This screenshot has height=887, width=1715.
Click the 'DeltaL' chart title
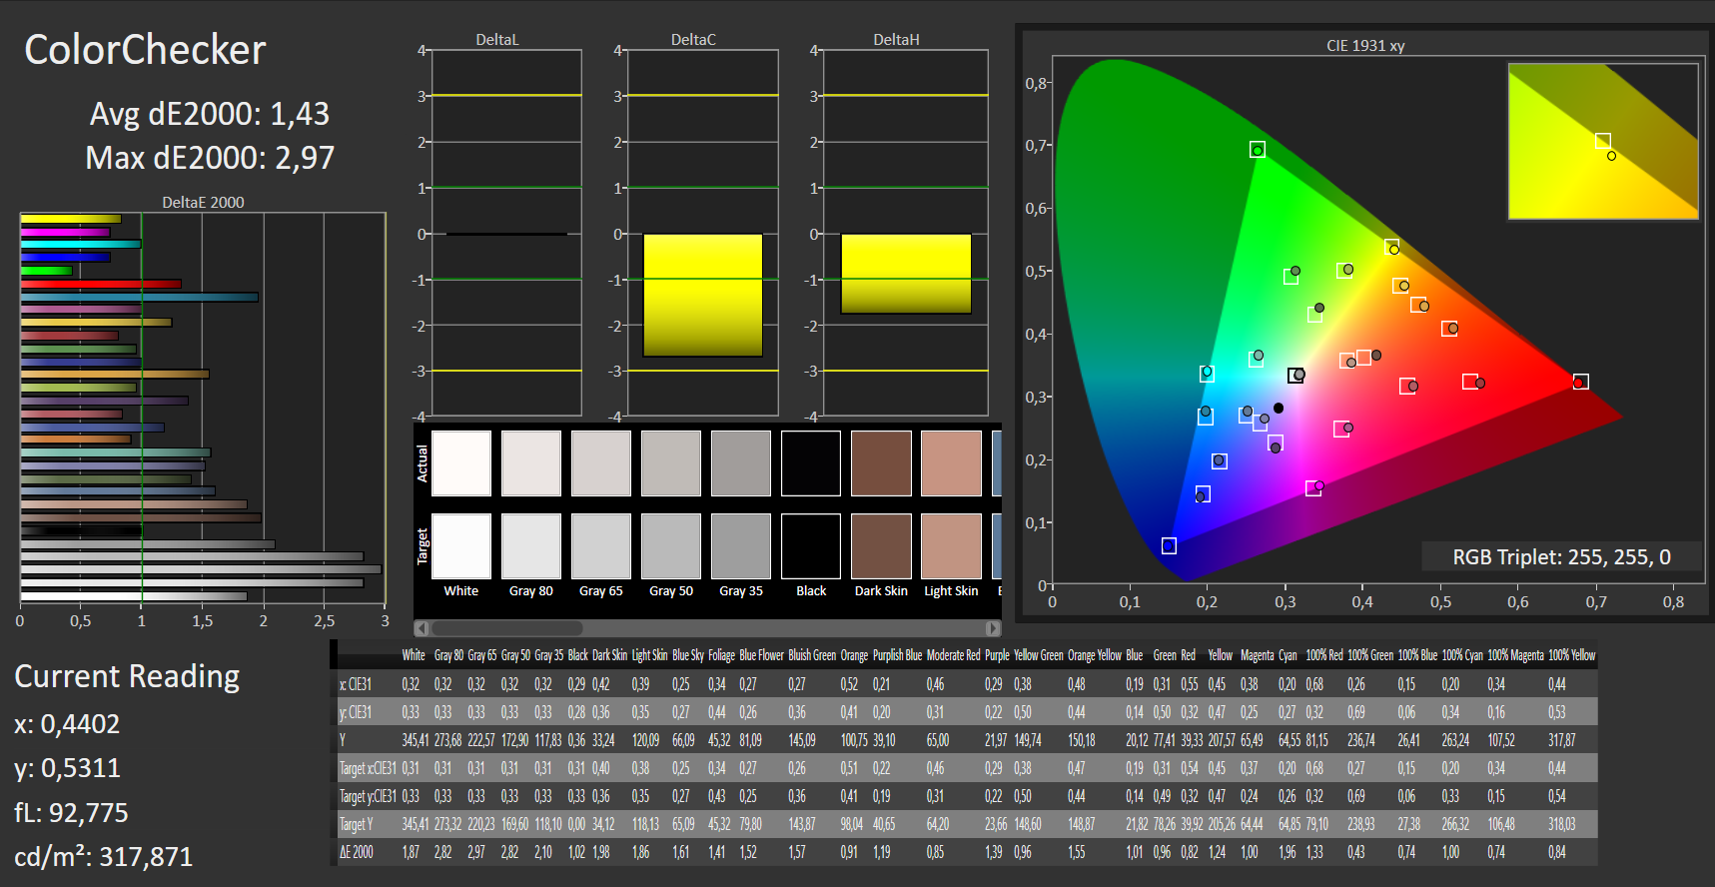pos(497,40)
